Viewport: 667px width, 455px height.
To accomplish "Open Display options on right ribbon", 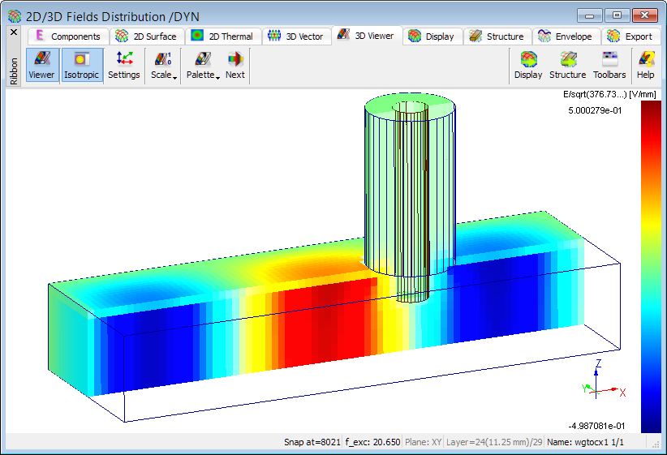I will (x=528, y=65).
